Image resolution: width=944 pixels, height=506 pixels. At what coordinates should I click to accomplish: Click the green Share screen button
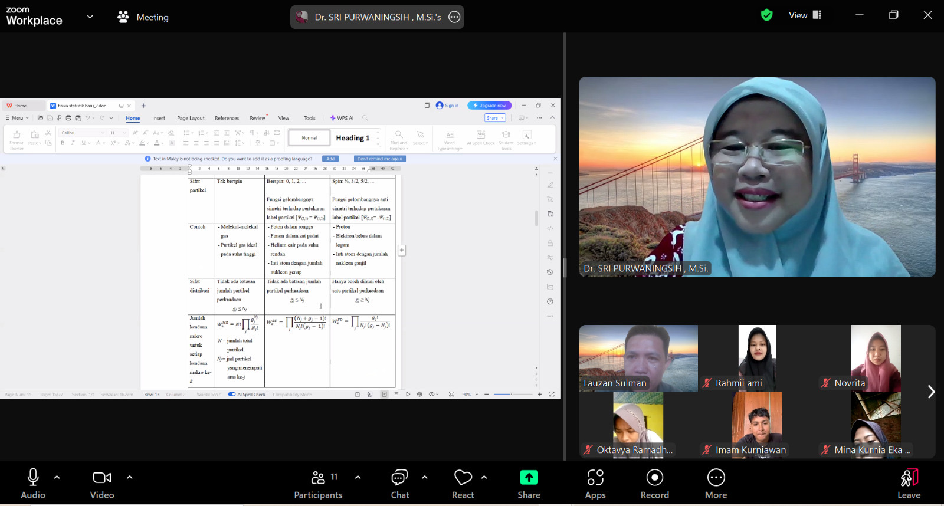529,483
